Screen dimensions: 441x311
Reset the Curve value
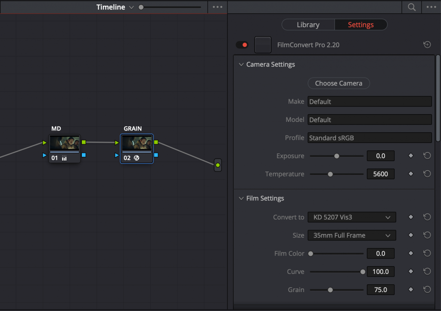[x=427, y=271]
